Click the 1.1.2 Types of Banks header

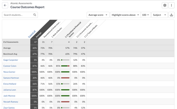point(89,31)
